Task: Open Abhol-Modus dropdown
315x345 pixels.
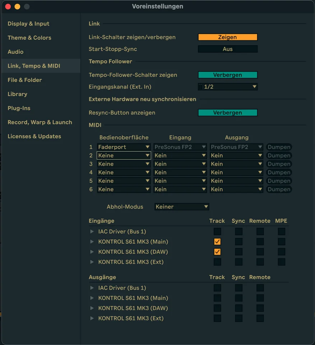Action: (x=182, y=207)
